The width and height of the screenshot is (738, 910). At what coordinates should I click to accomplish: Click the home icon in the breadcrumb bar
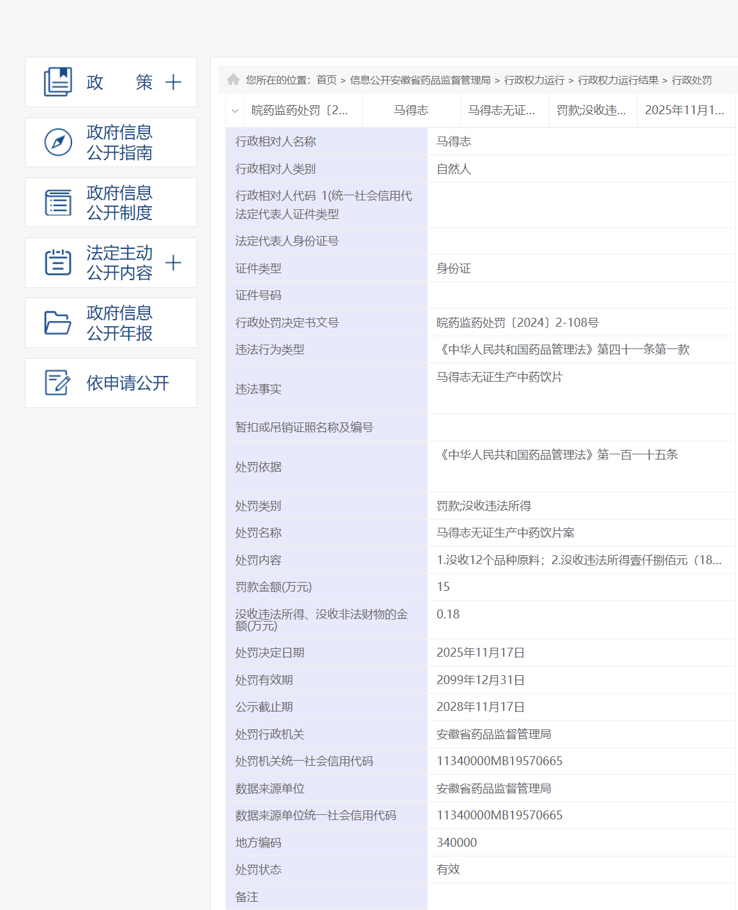pyautogui.click(x=234, y=78)
